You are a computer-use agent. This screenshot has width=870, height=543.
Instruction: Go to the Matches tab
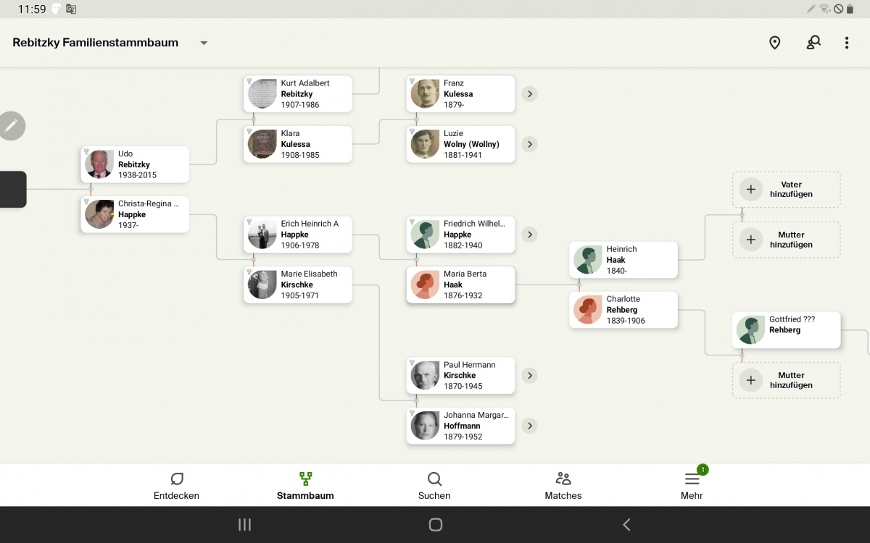[563, 486]
